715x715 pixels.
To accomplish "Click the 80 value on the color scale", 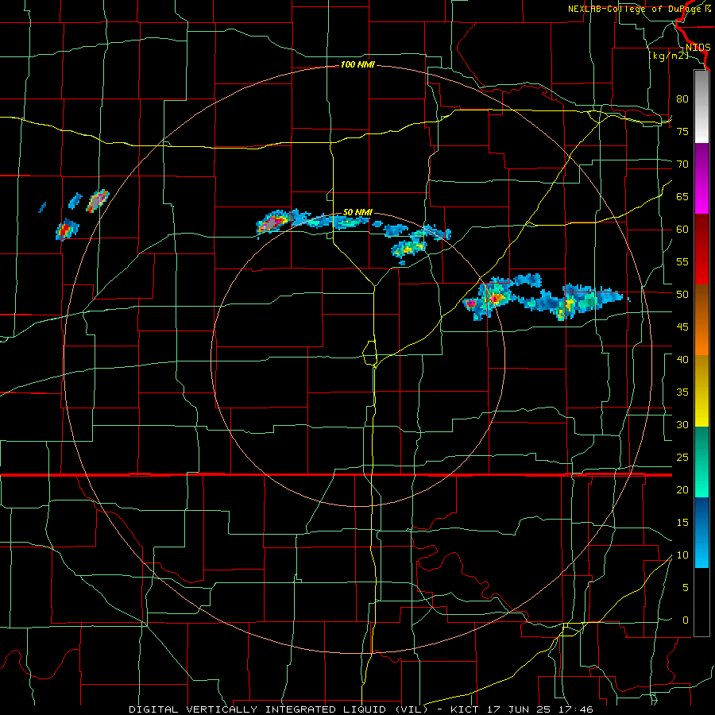I will (x=682, y=99).
